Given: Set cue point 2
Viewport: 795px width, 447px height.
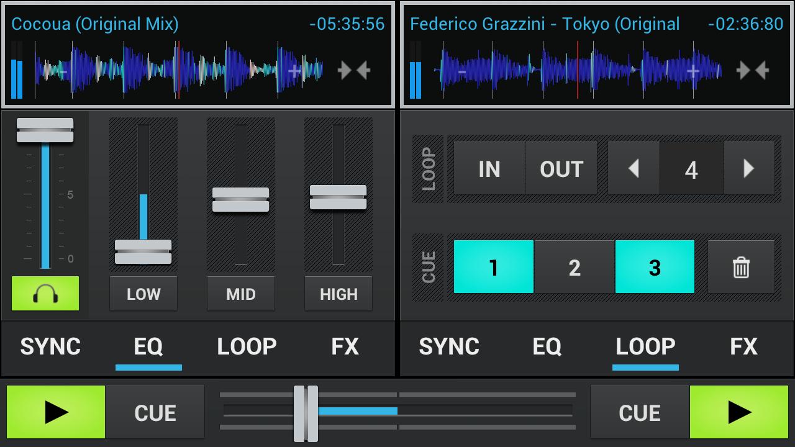Looking at the screenshot, I should click(575, 267).
